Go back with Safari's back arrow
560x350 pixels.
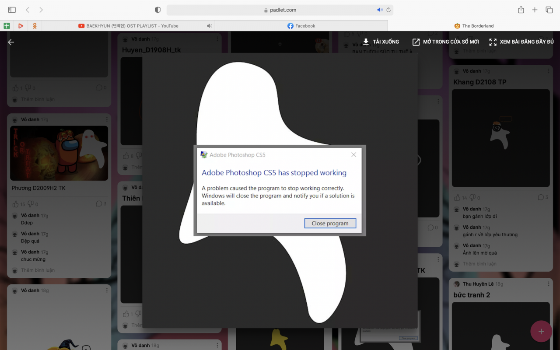coord(28,10)
